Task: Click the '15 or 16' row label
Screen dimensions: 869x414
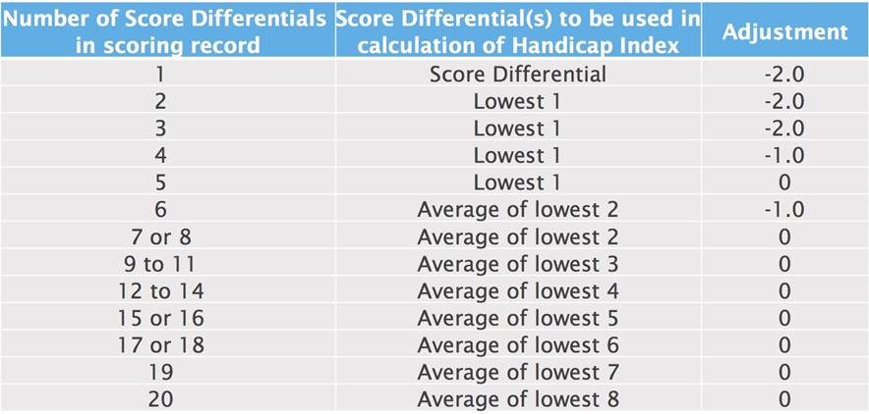Action: pos(160,319)
